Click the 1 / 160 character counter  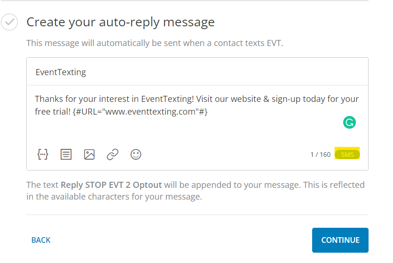[320, 155]
